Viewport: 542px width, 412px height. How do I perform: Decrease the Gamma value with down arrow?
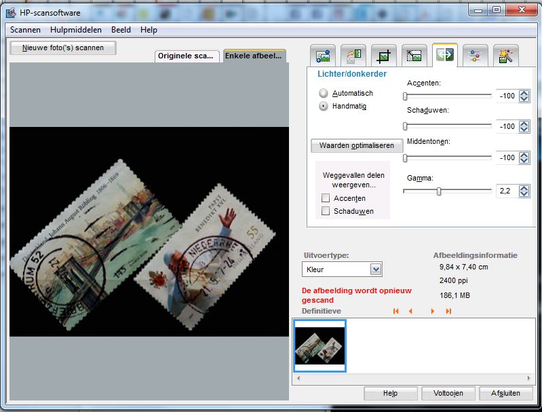(524, 193)
